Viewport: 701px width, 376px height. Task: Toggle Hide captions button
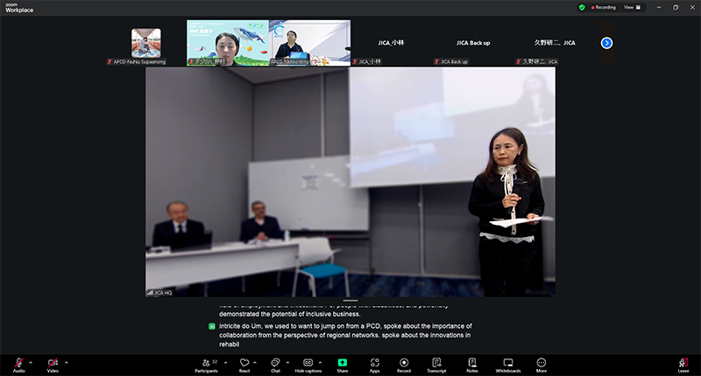coord(308,365)
